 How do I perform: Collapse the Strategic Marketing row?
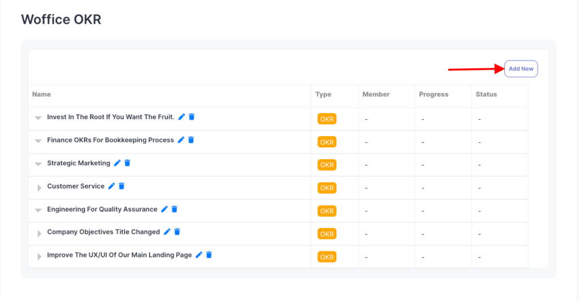point(38,164)
